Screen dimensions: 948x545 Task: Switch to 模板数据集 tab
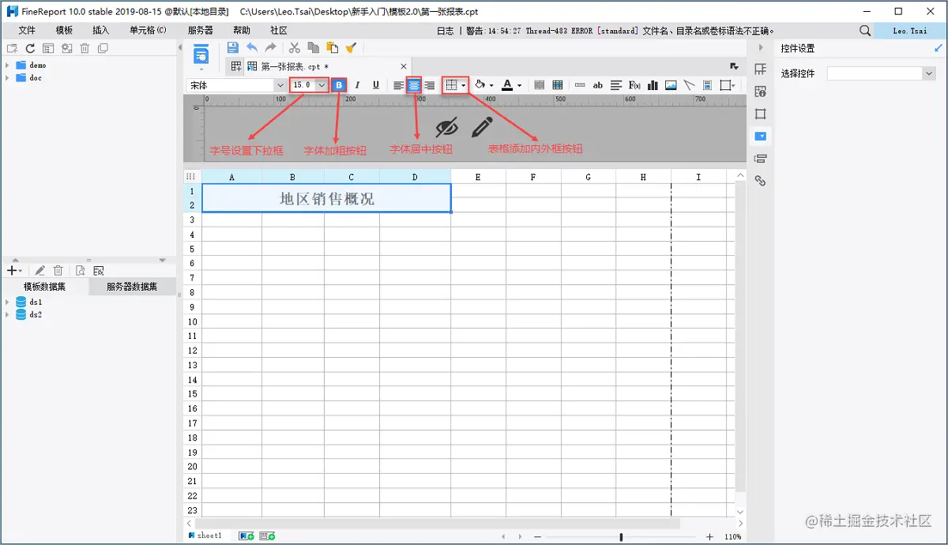(44, 287)
